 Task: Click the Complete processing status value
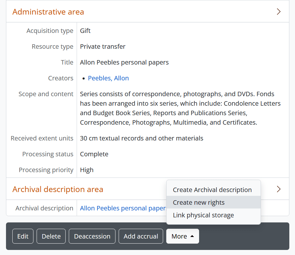coord(94,154)
